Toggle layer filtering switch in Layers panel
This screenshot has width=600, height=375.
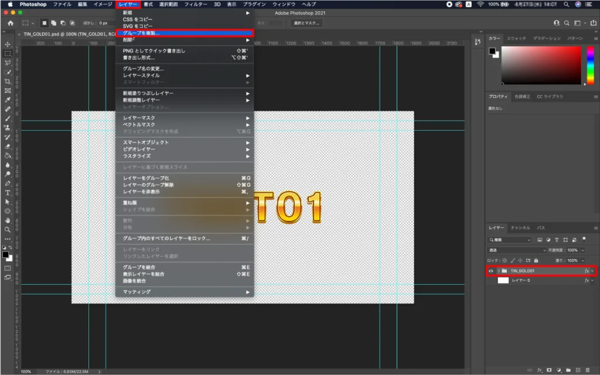tap(584, 239)
